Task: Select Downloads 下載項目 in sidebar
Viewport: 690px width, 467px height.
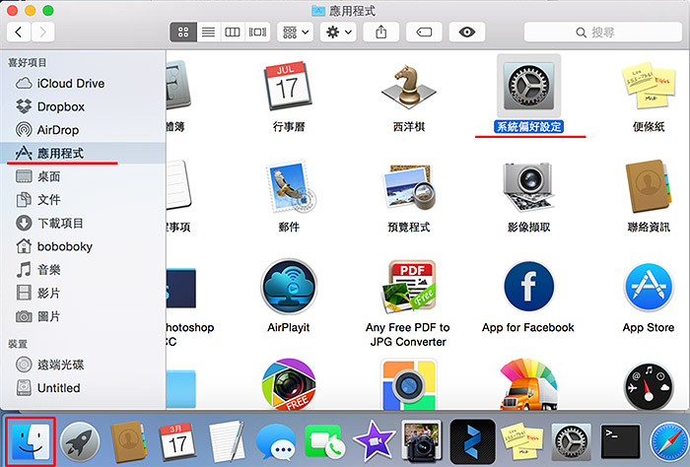Action: 83,223
